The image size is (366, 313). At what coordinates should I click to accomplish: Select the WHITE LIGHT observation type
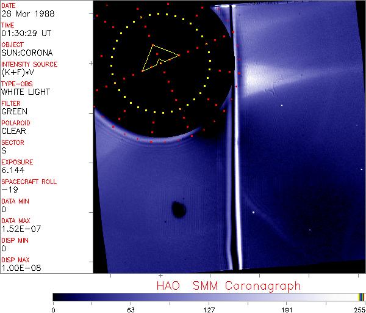(26, 92)
